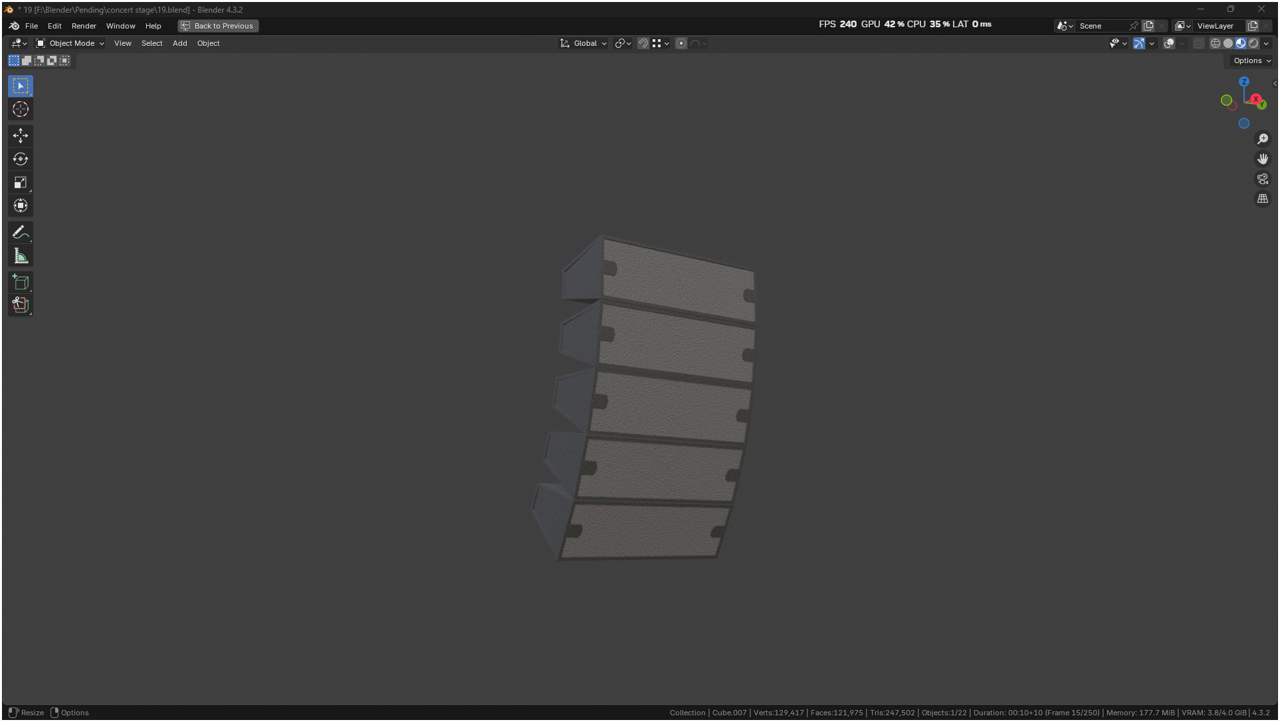
Task: Open the Add menu in viewport header
Action: pos(179,43)
